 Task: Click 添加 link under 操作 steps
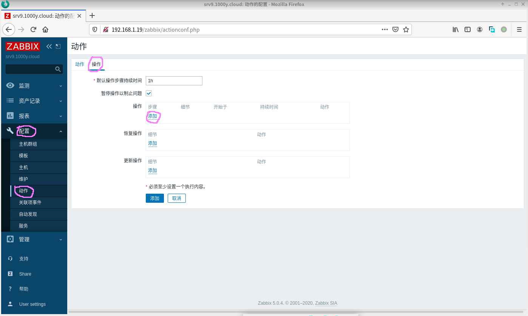[x=153, y=116]
